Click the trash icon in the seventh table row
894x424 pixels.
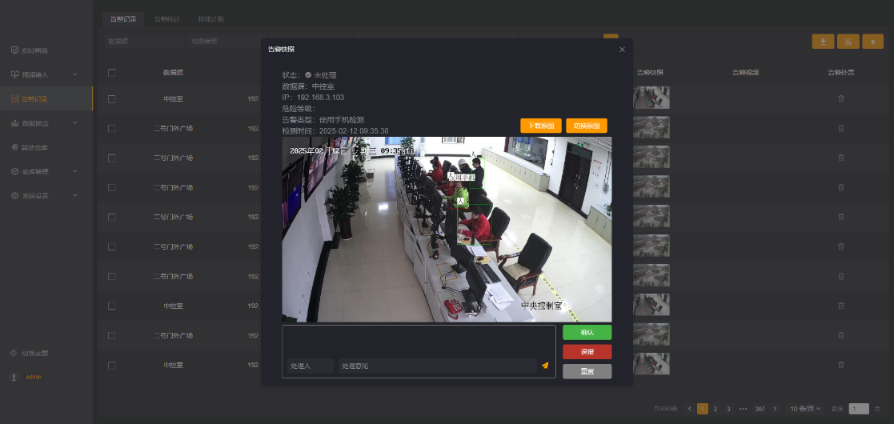tap(841, 276)
